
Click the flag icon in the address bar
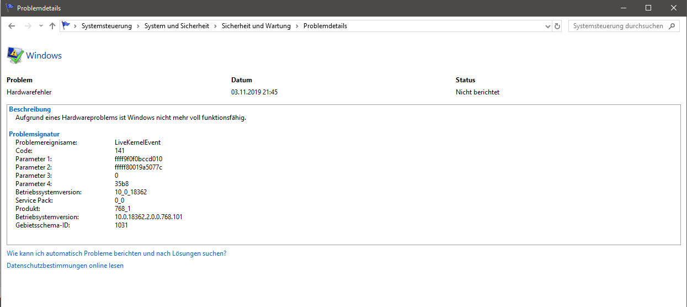pos(66,26)
